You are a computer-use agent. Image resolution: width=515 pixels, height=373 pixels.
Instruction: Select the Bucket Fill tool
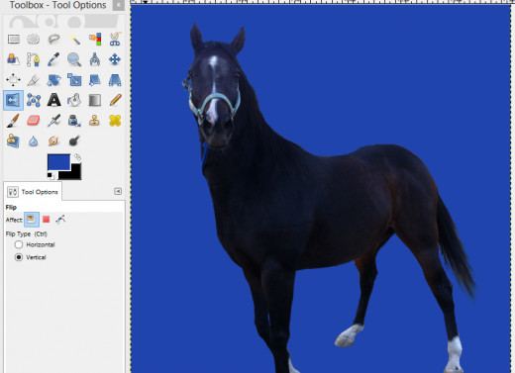click(x=74, y=100)
